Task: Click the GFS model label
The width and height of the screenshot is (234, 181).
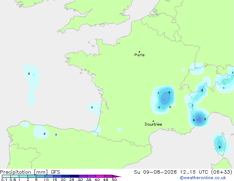Action: [55, 172]
